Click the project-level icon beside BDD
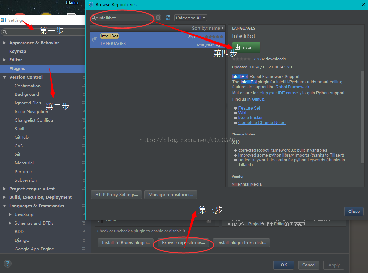This screenshot has height=273, width=368. click(x=83, y=232)
